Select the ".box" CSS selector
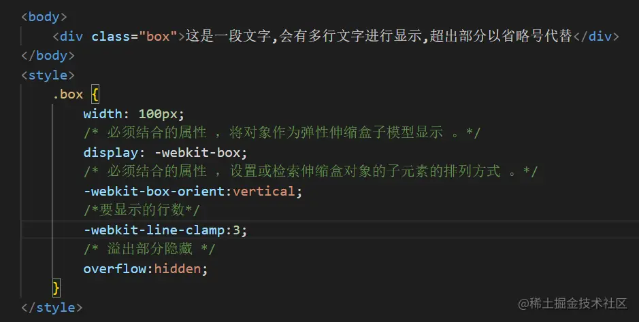 point(67,94)
